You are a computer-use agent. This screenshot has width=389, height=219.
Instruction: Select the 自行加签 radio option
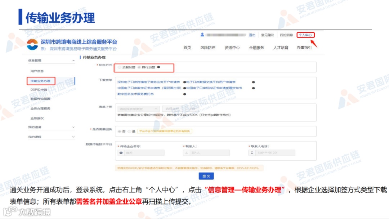pyautogui.click(x=139, y=67)
